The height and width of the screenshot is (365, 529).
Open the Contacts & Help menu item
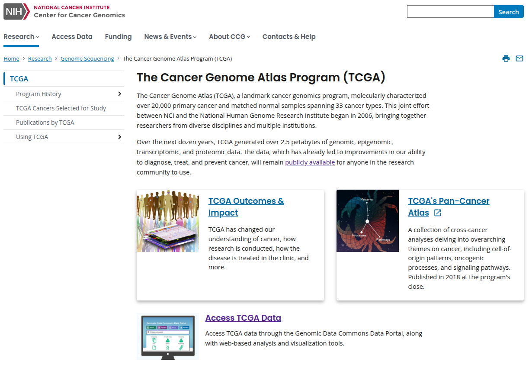coord(289,37)
